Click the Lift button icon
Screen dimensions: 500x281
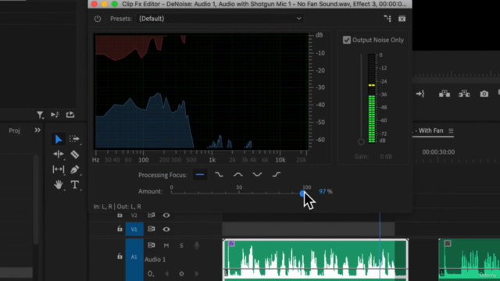(x=445, y=94)
